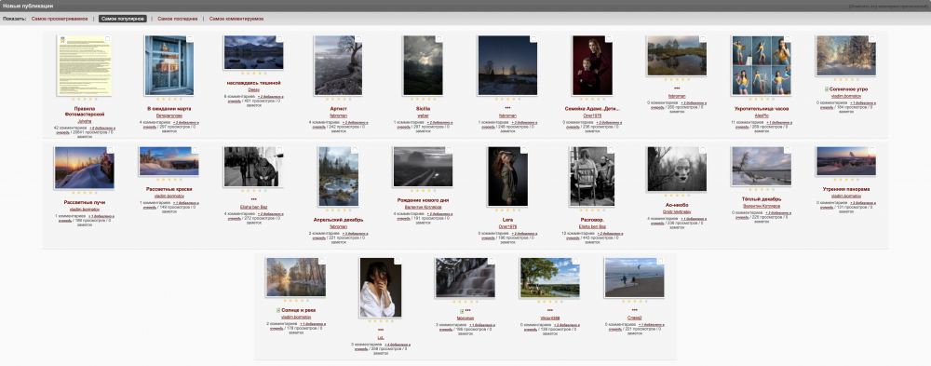Visit author link under 'наслаждаясь тишиной'
Image resolution: width=931 pixels, height=366 pixels.
[x=253, y=89]
